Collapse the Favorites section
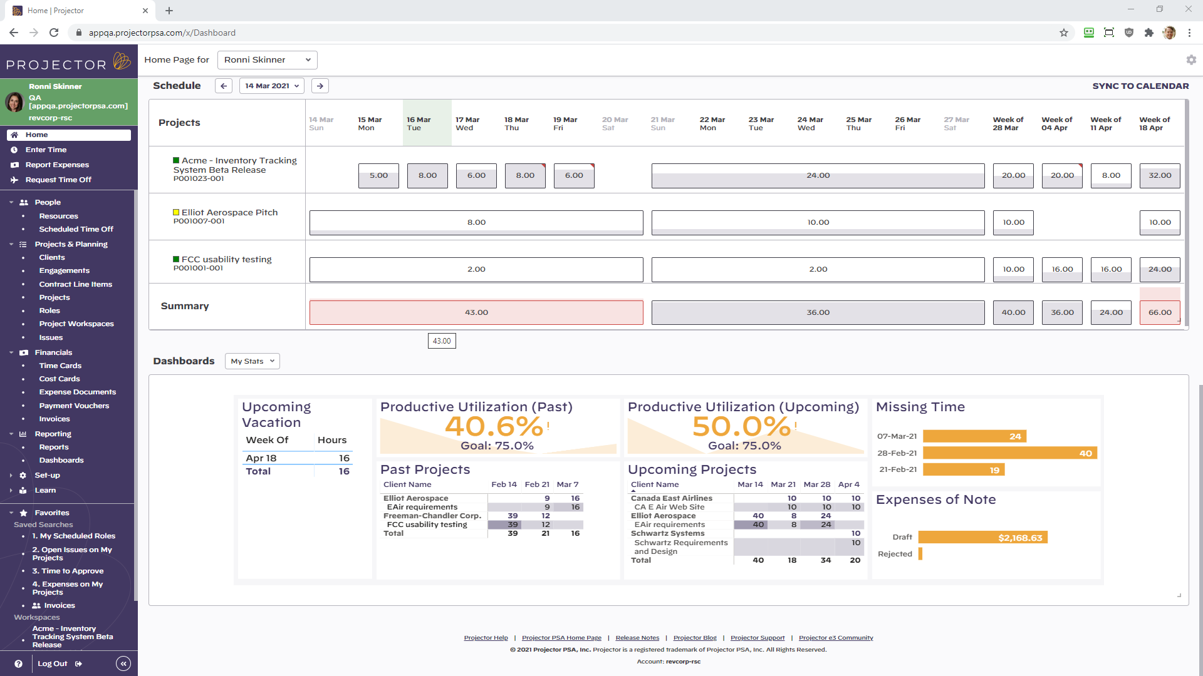1203x676 pixels. pyautogui.click(x=11, y=513)
